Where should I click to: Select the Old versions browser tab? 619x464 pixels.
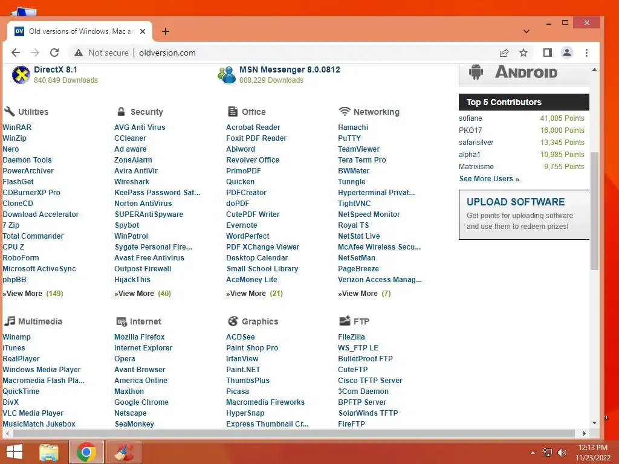(x=80, y=31)
